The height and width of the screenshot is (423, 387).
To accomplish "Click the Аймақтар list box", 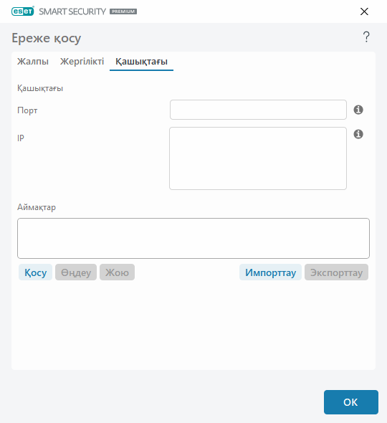I will coord(193,239).
